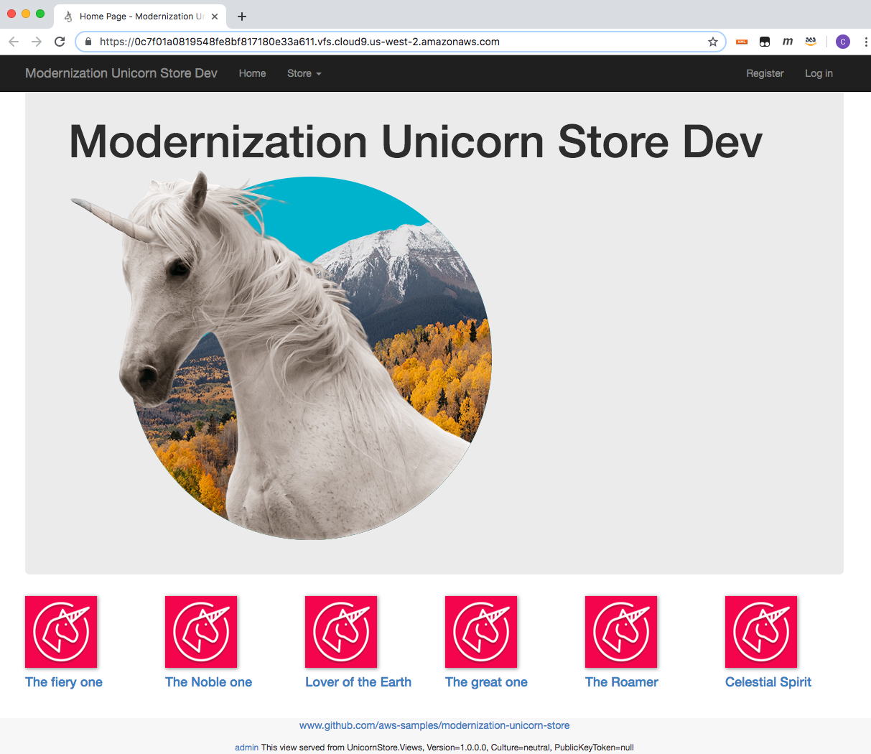Image resolution: width=871 pixels, height=754 pixels.
Task: Expand the Store dropdown in the navbar
Action: tap(304, 73)
